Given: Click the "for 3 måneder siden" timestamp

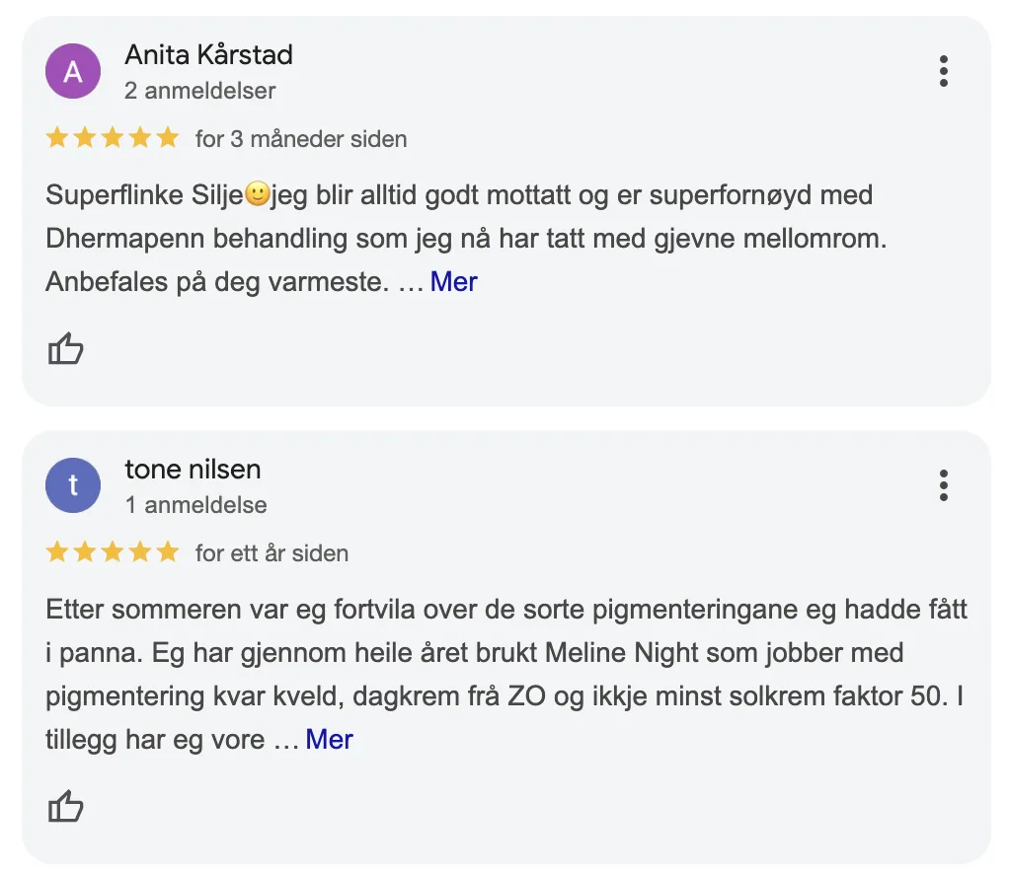Looking at the screenshot, I should (301, 139).
